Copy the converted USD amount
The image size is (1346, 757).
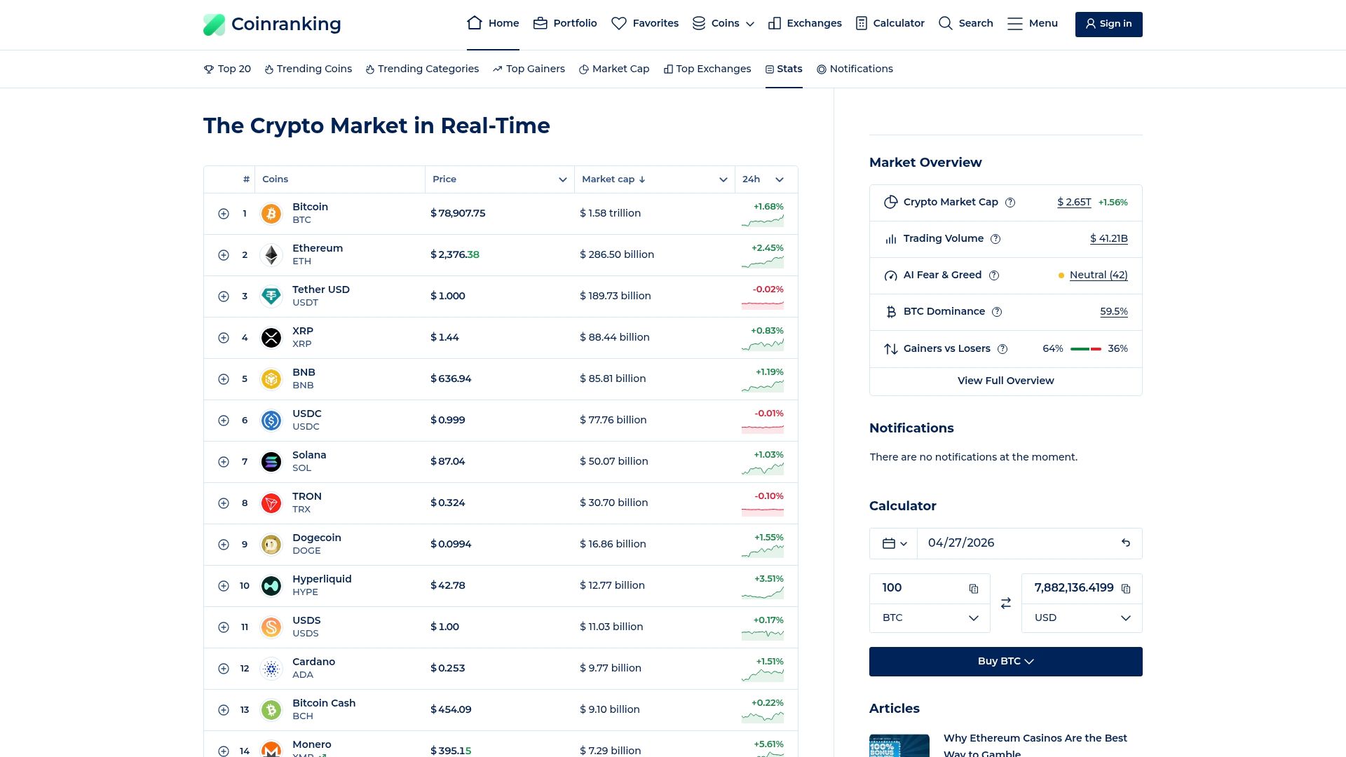(x=1126, y=589)
